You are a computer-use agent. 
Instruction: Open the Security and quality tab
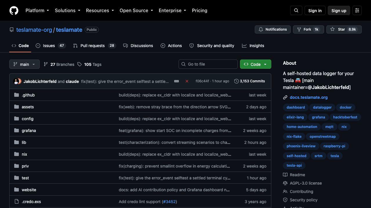pos(212,46)
